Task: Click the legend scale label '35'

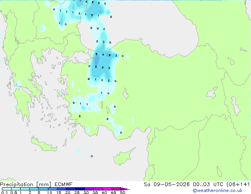Action: pos(95,192)
